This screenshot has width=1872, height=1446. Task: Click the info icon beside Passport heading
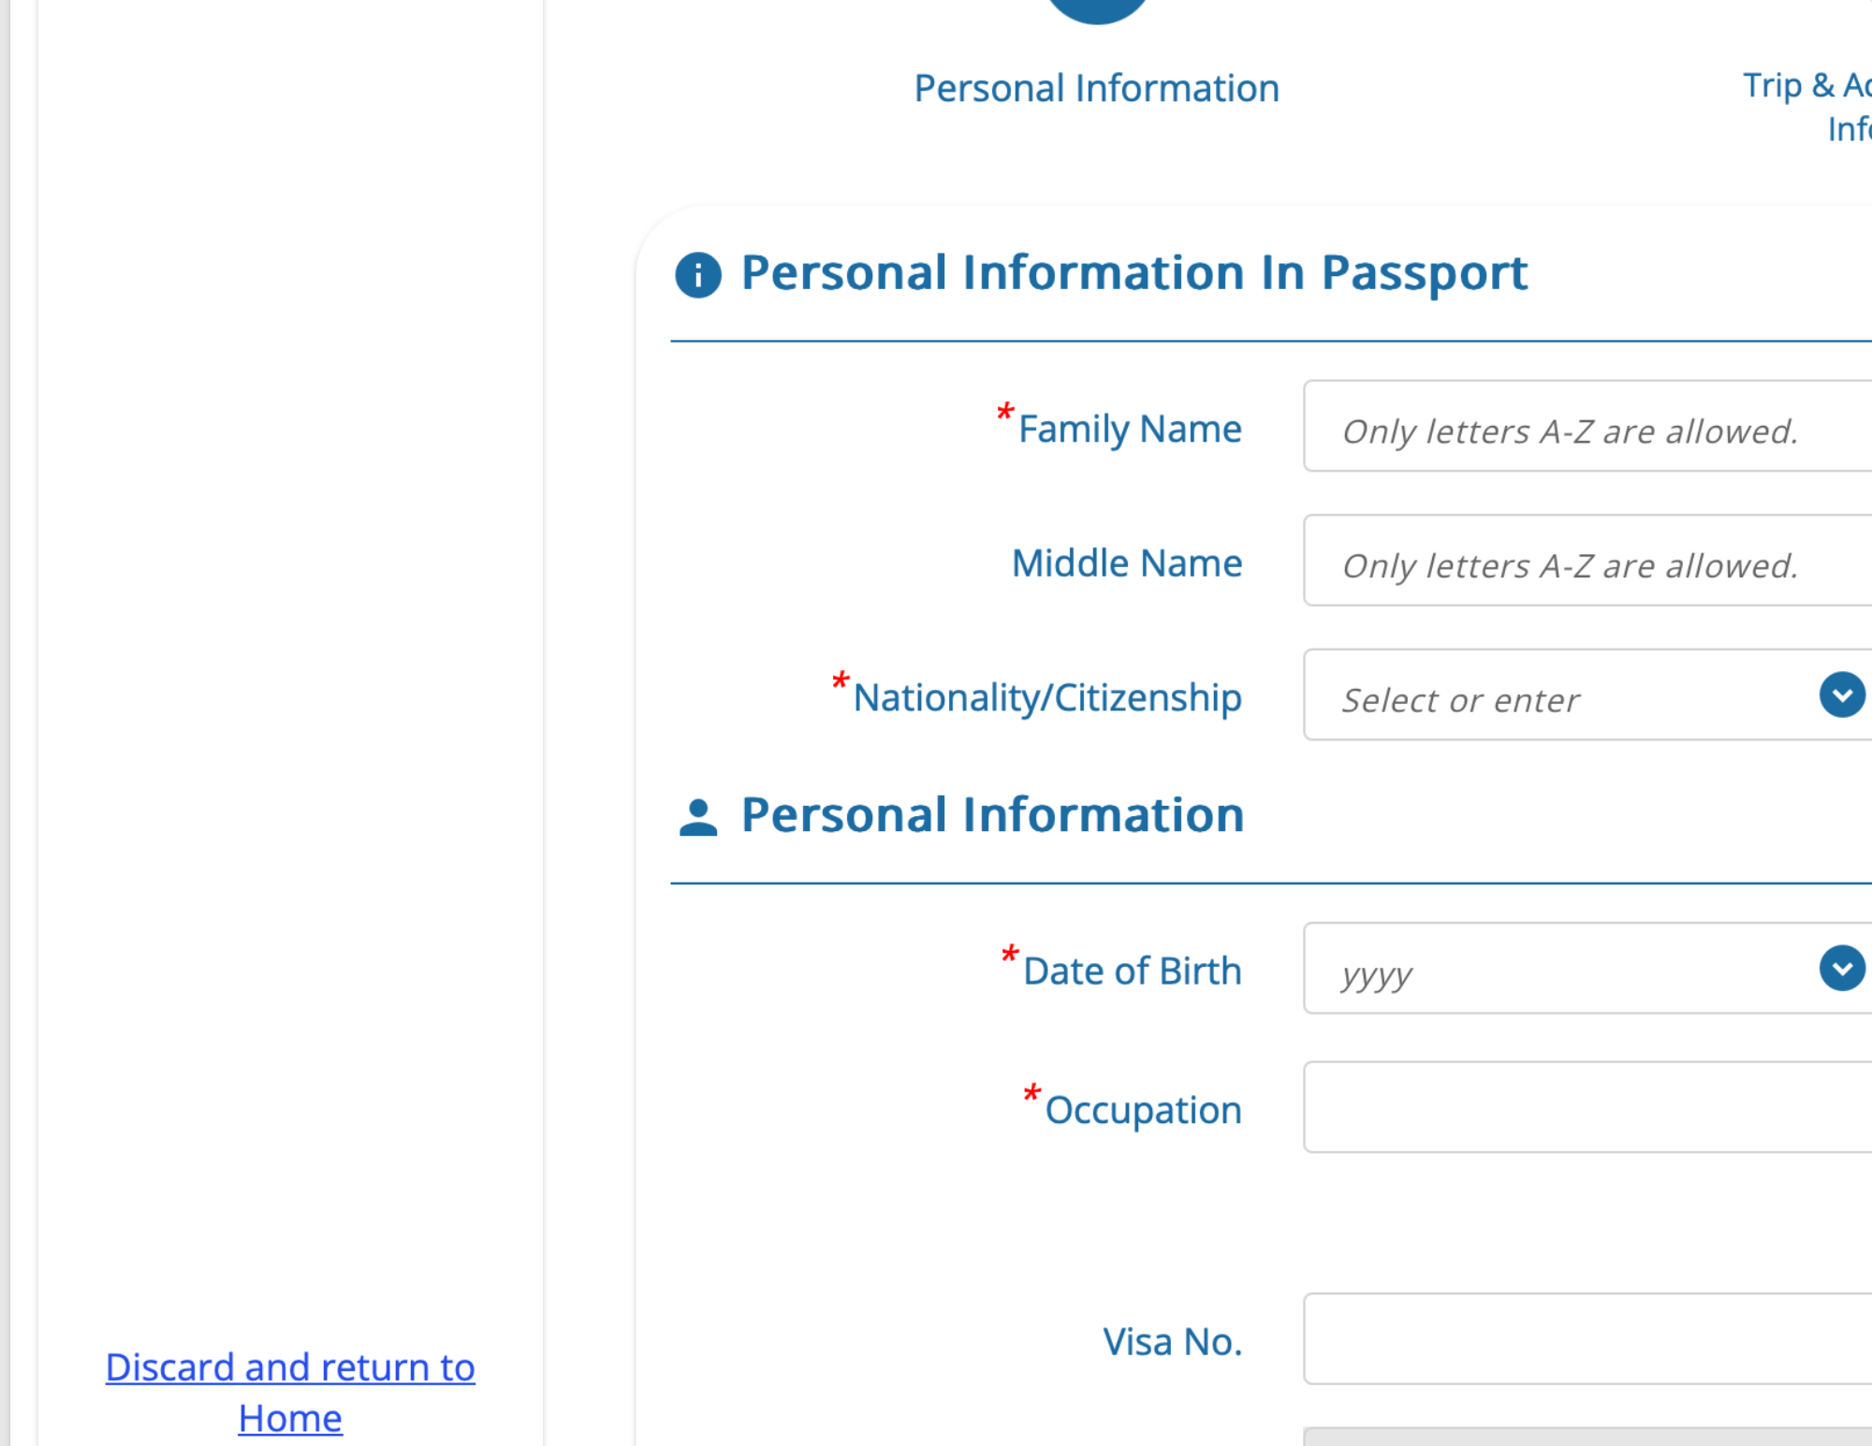(698, 275)
